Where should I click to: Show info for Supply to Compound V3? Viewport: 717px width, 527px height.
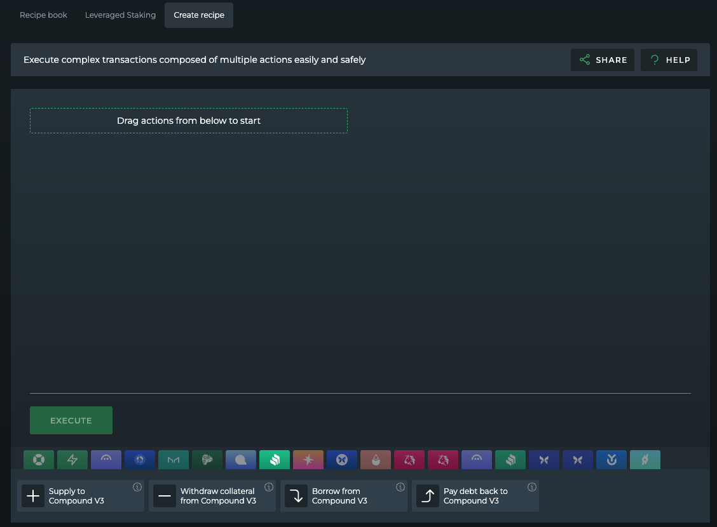(137, 488)
